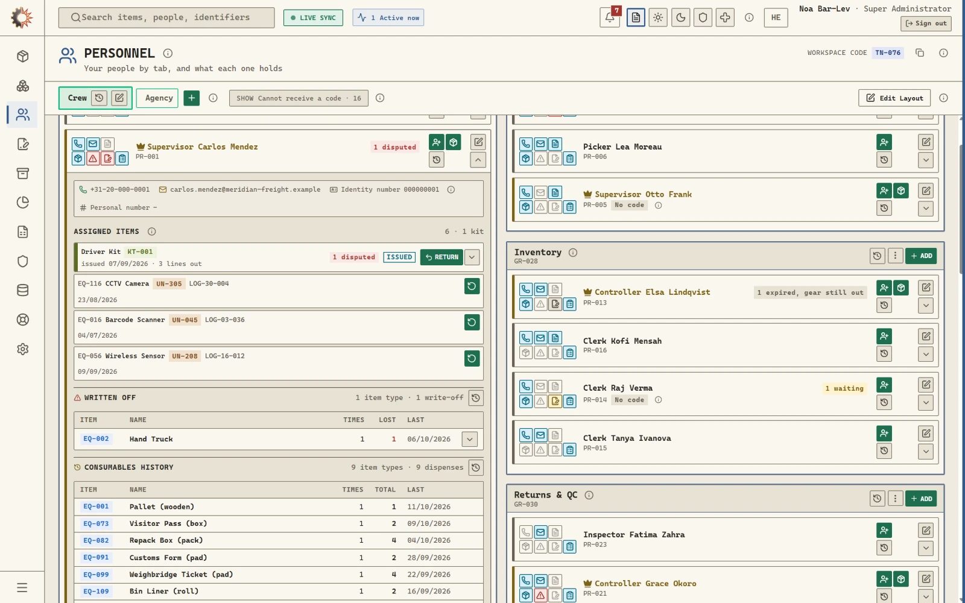
Task: Open the Inventory group more options menu
Action: [895, 256]
